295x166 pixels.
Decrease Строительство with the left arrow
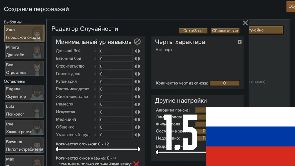(x=135, y=66)
